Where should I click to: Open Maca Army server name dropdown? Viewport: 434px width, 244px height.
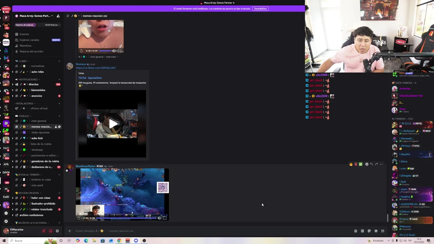[x=36, y=16]
